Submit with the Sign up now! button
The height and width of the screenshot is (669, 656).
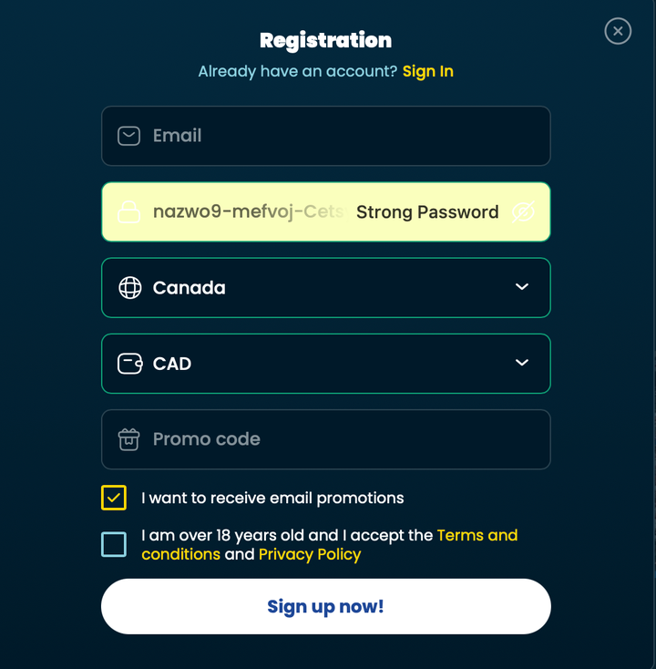click(x=326, y=606)
